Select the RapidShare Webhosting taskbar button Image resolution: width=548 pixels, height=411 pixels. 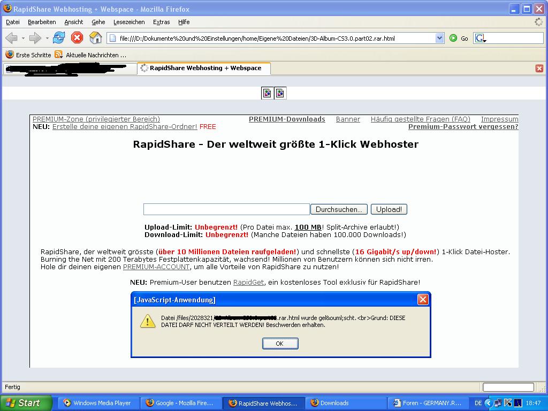point(263,403)
